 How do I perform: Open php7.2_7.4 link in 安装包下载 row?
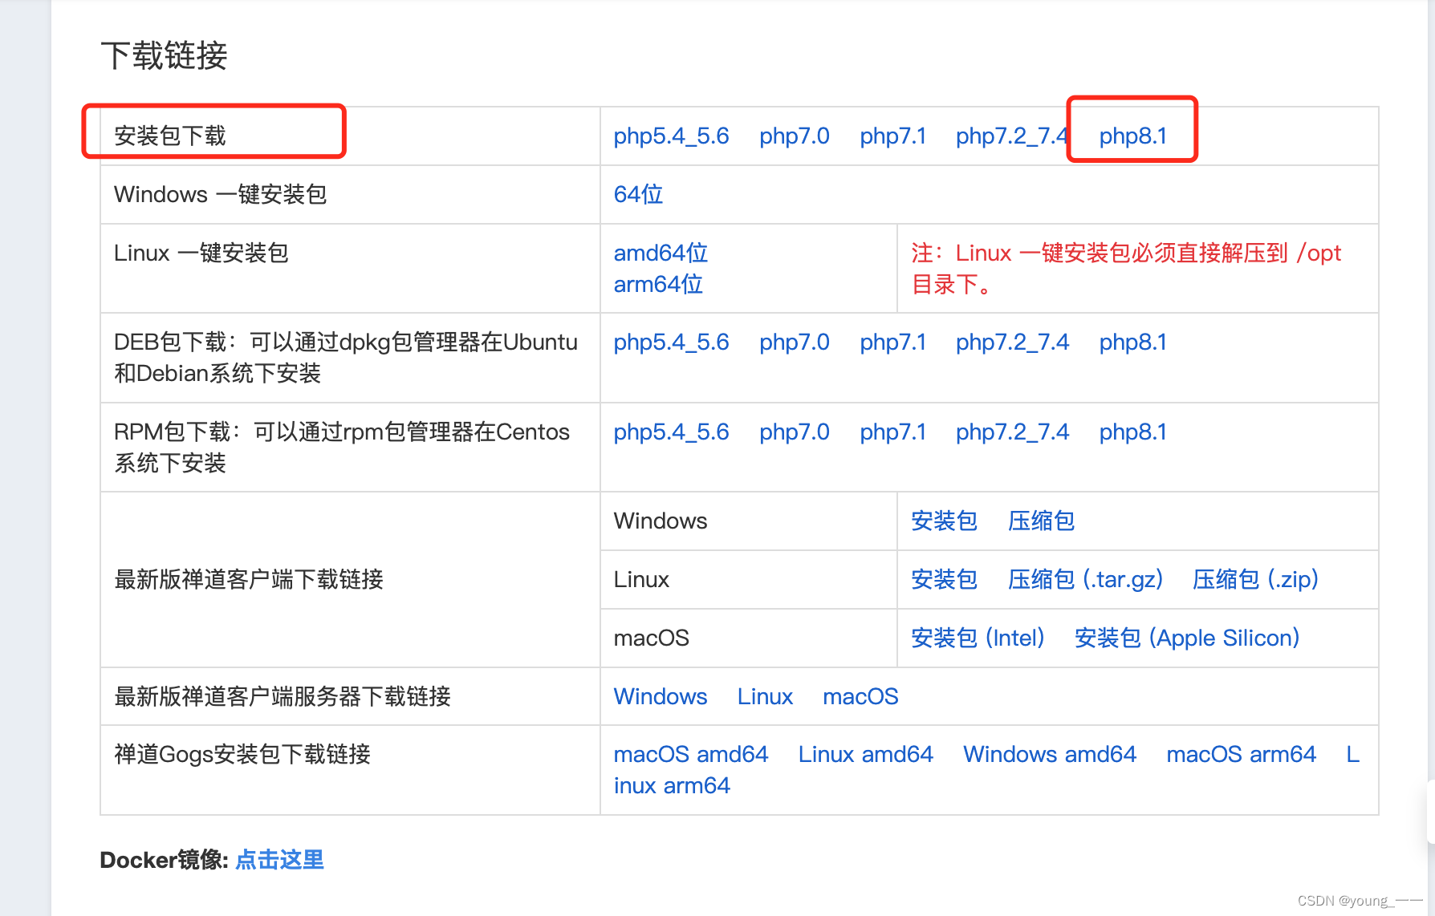click(1012, 136)
